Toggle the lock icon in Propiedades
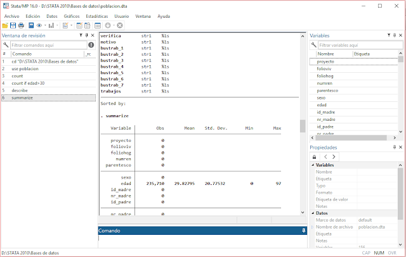406x257 pixels. point(315,157)
